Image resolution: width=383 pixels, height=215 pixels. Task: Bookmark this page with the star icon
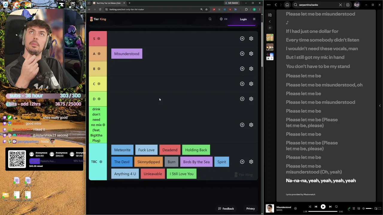point(206,9)
